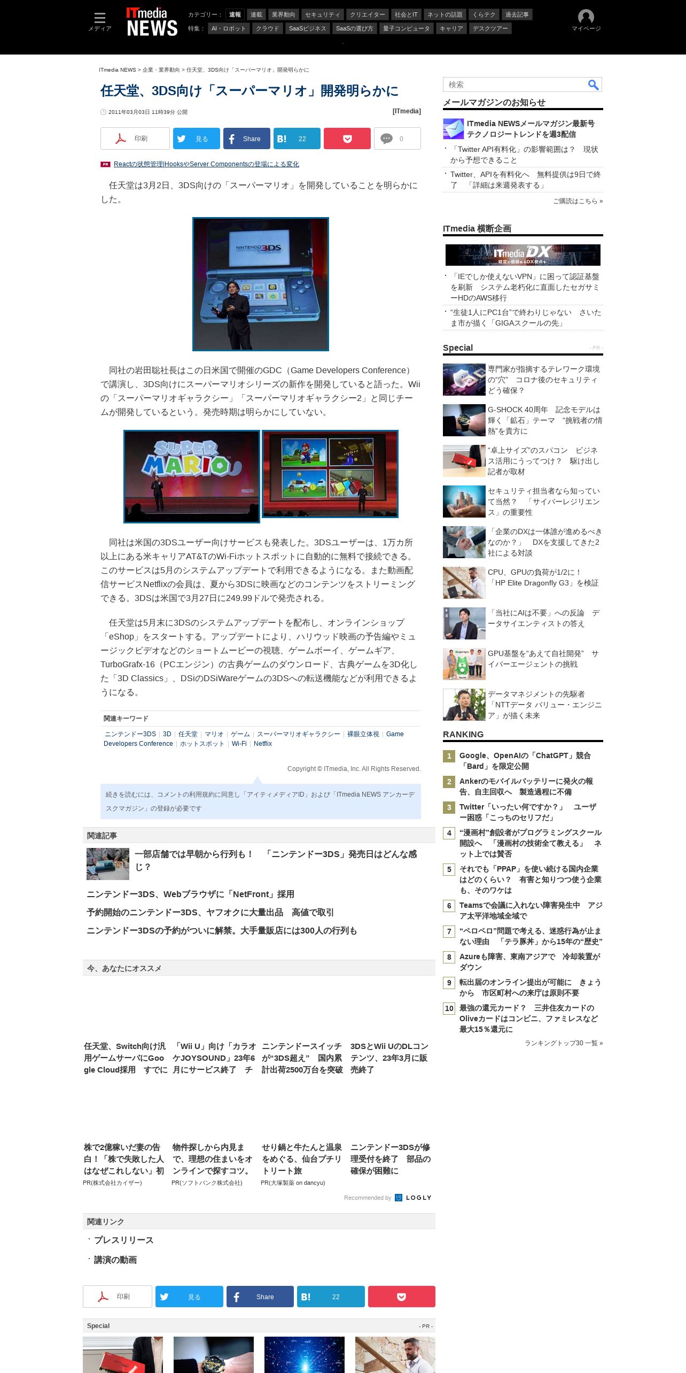Open the AI・ロボット feature tag
Image resolution: width=686 pixels, height=1373 pixels.
pos(229,28)
